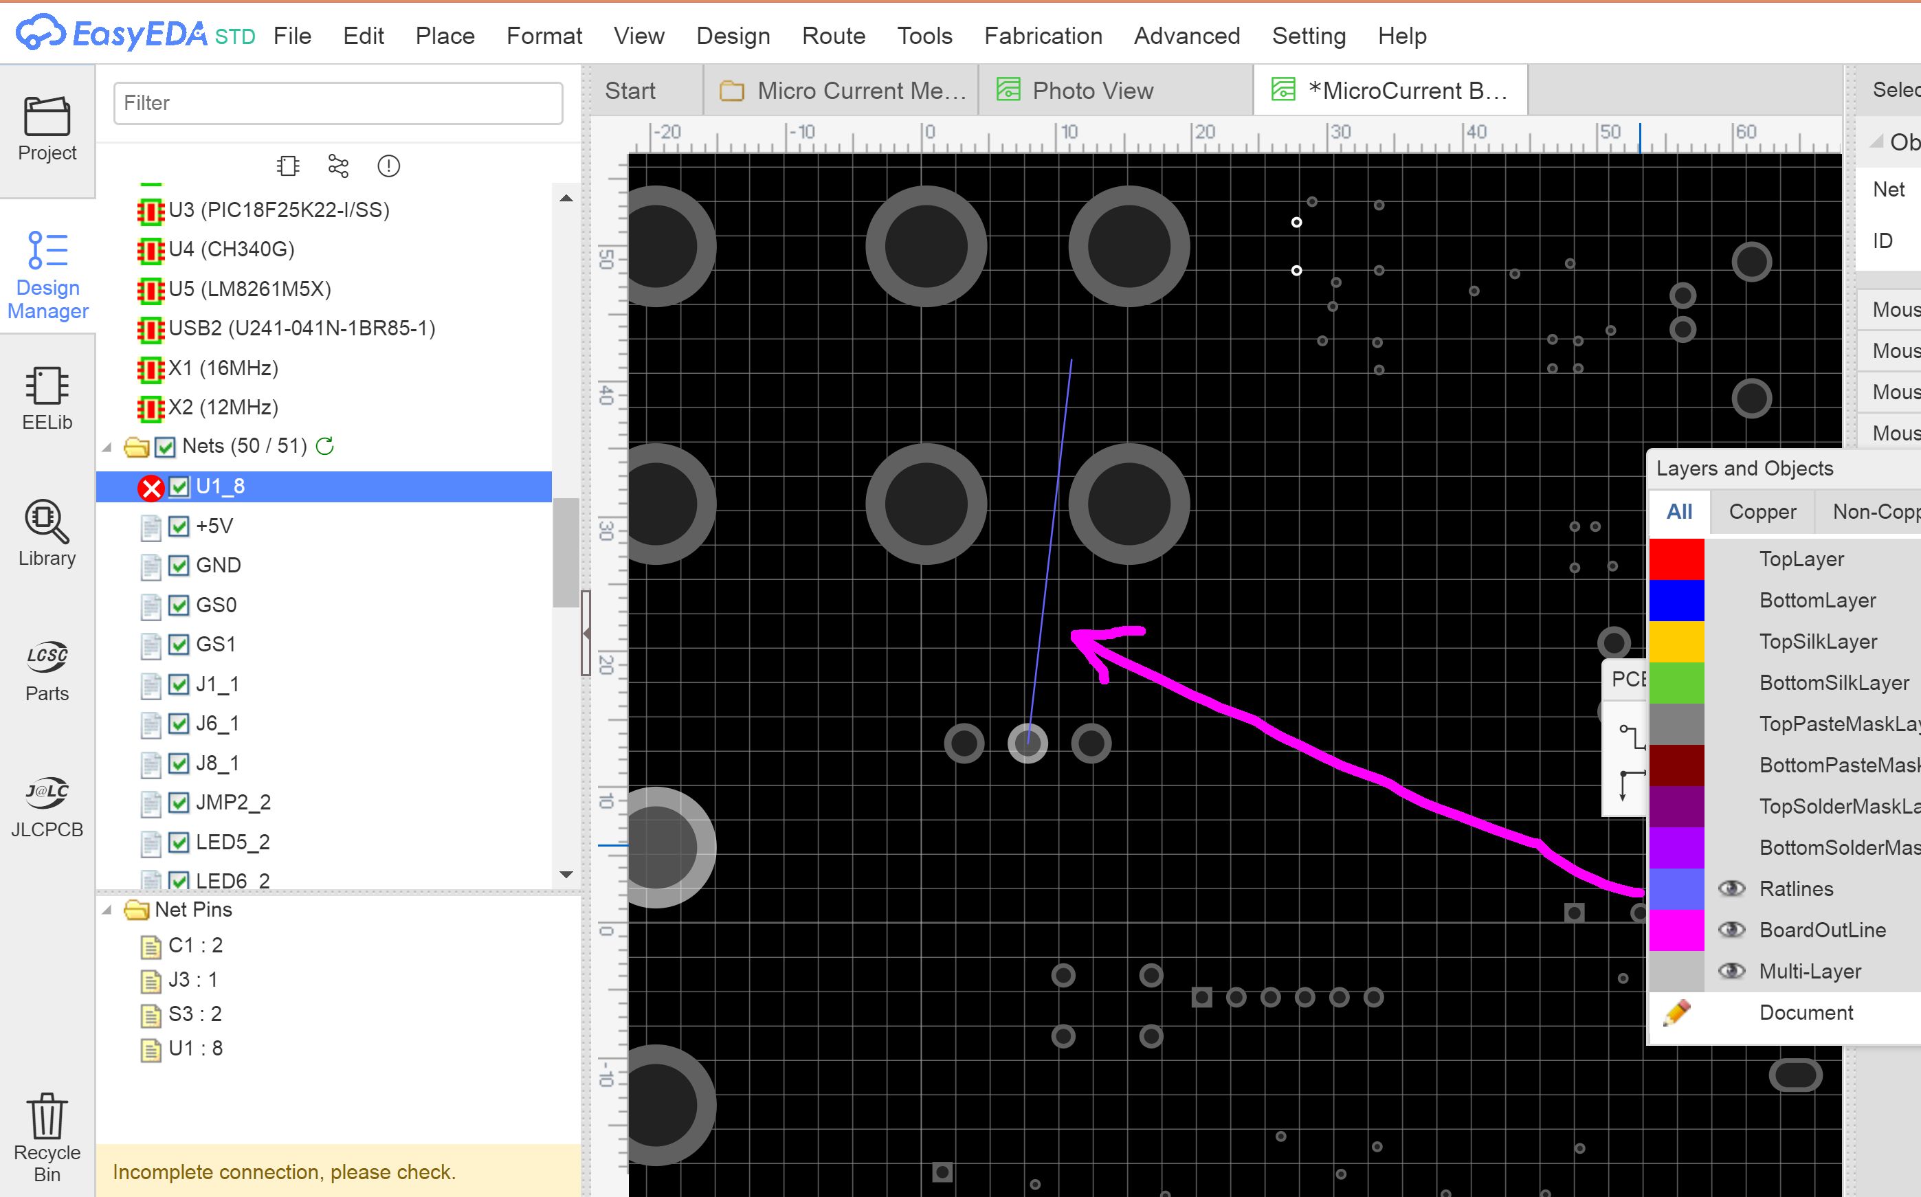Hide the Ratlines layer eye icon
The image size is (1921, 1197).
[x=1732, y=888]
